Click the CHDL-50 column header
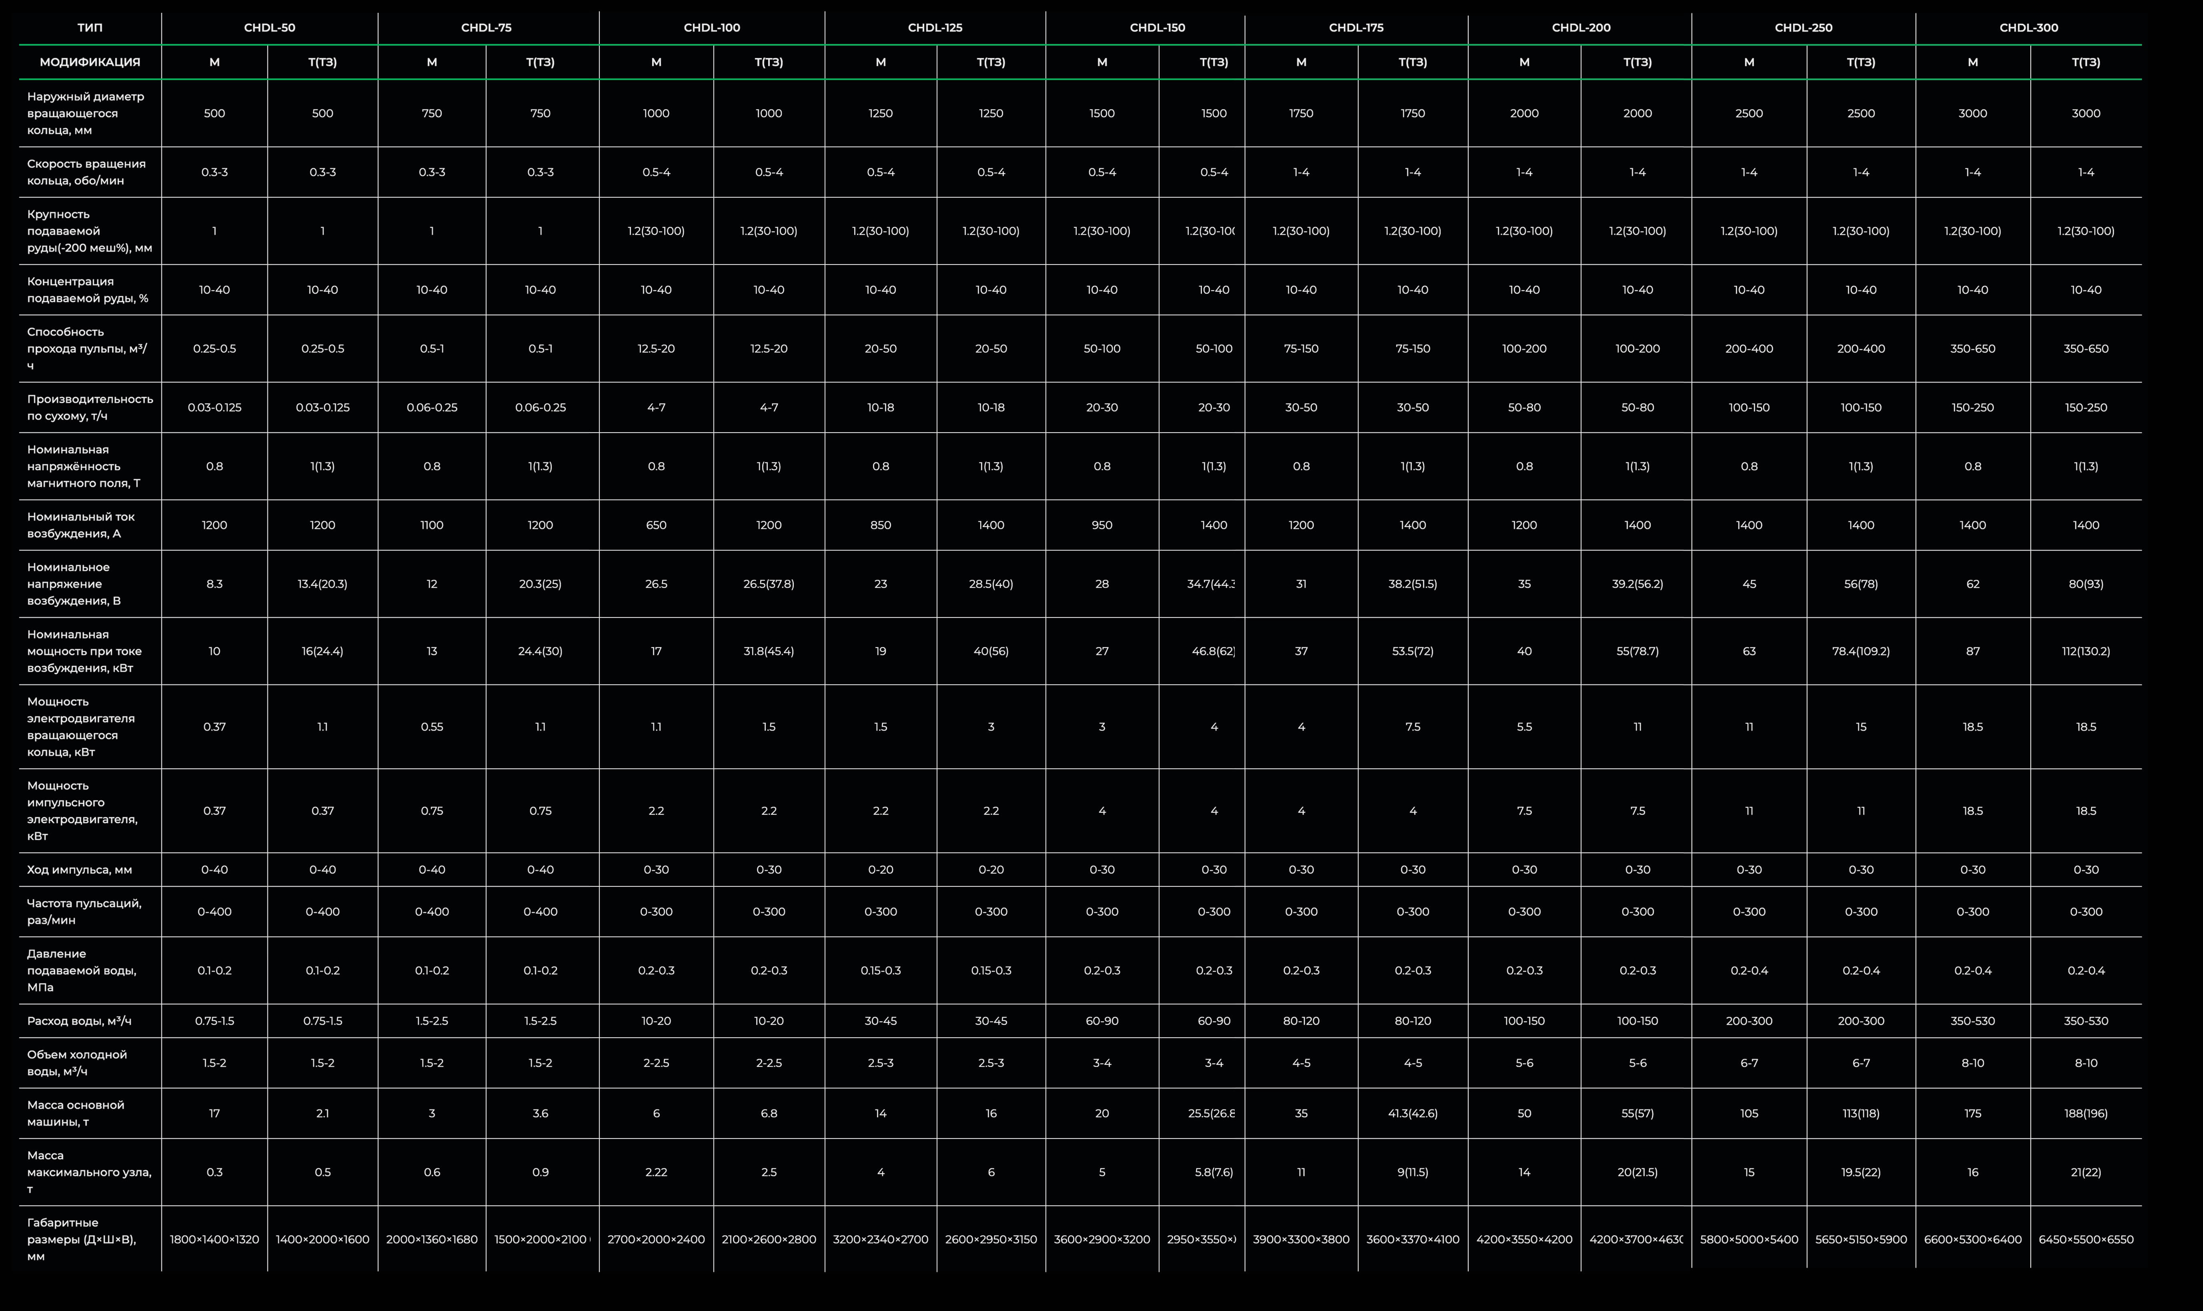Viewport: 2203px width, 1311px height. 269,27
